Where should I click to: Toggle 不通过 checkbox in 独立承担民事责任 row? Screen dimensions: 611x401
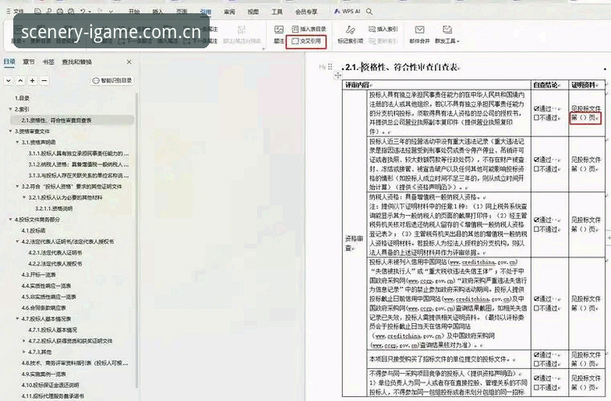(536, 118)
